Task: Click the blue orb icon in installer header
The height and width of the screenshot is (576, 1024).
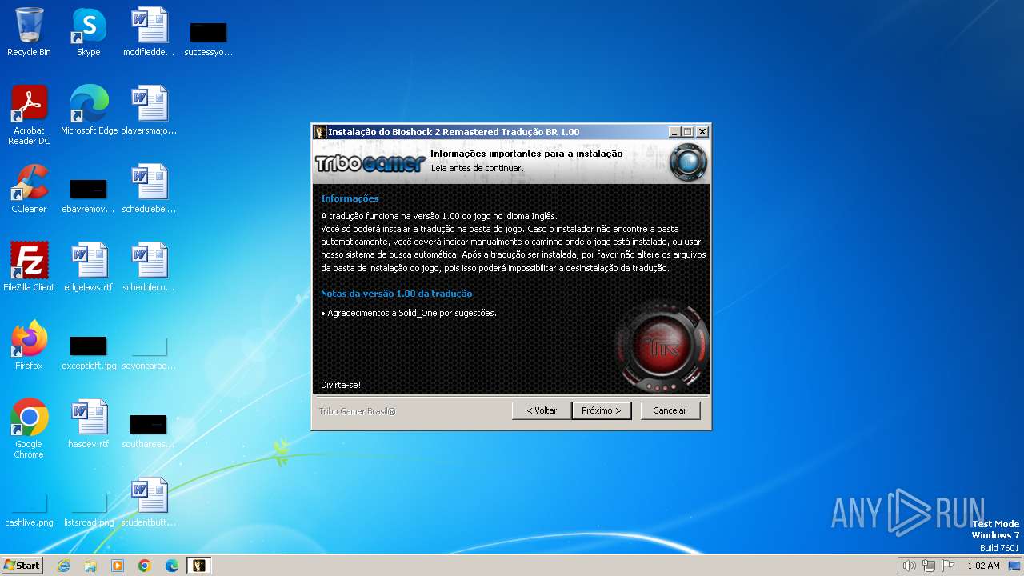Action: pyautogui.click(x=687, y=162)
